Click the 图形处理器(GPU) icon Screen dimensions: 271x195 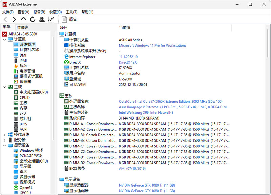[16, 161]
